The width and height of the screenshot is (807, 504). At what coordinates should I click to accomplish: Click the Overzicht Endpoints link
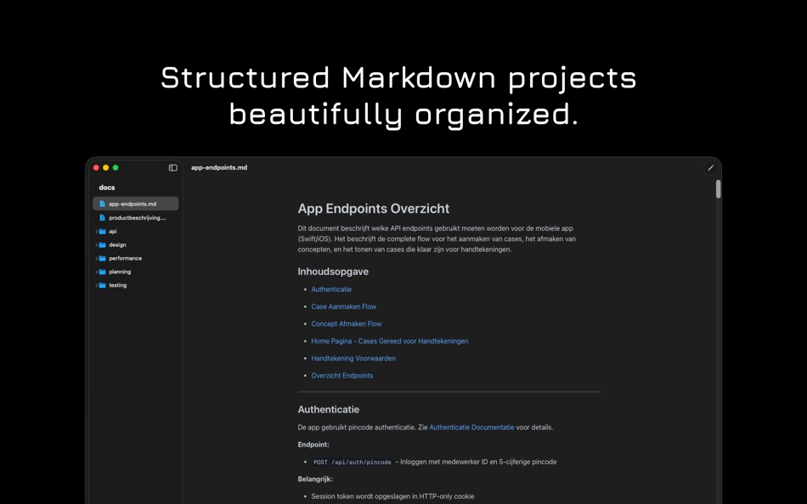point(342,375)
